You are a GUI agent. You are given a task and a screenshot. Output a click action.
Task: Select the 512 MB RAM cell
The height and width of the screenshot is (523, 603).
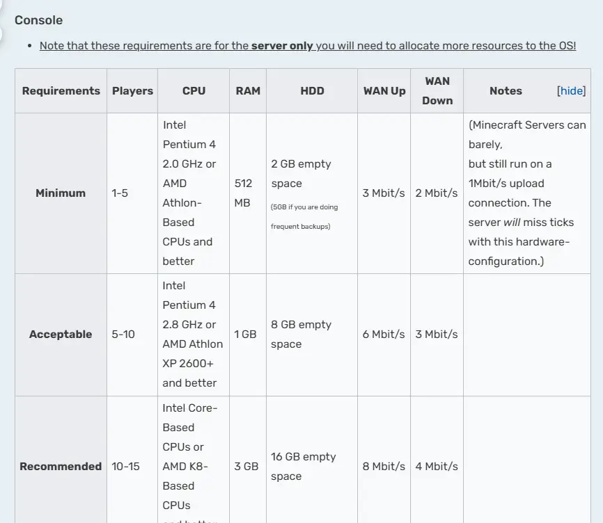pyautogui.click(x=248, y=193)
